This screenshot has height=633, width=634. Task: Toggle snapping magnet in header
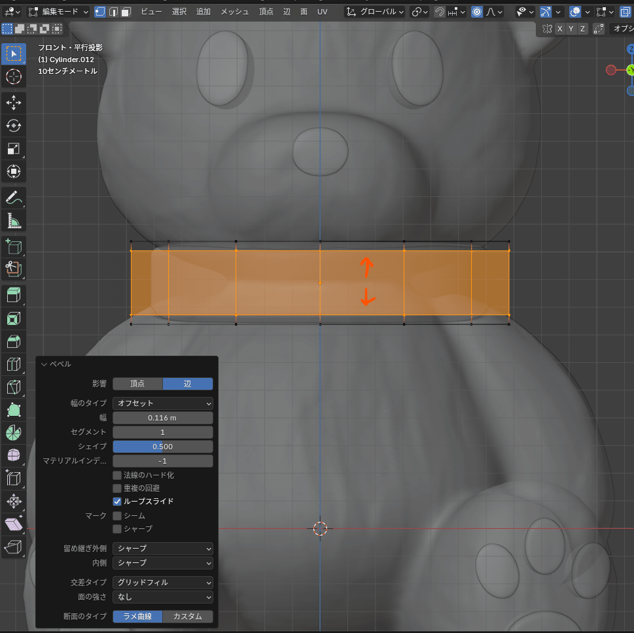pyautogui.click(x=440, y=12)
